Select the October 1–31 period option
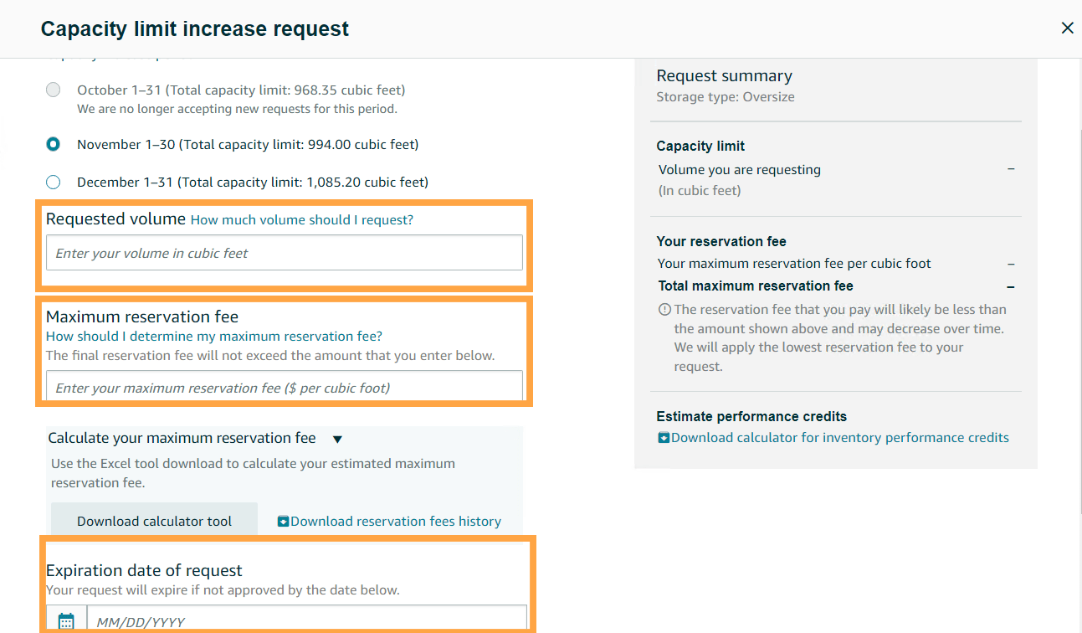Screen dimensions: 1082x633 coord(54,90)
